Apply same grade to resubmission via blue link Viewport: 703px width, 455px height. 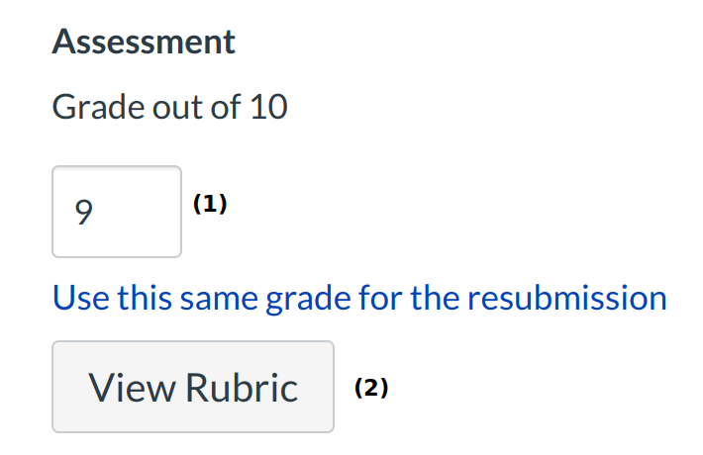[x=359, y=297]
